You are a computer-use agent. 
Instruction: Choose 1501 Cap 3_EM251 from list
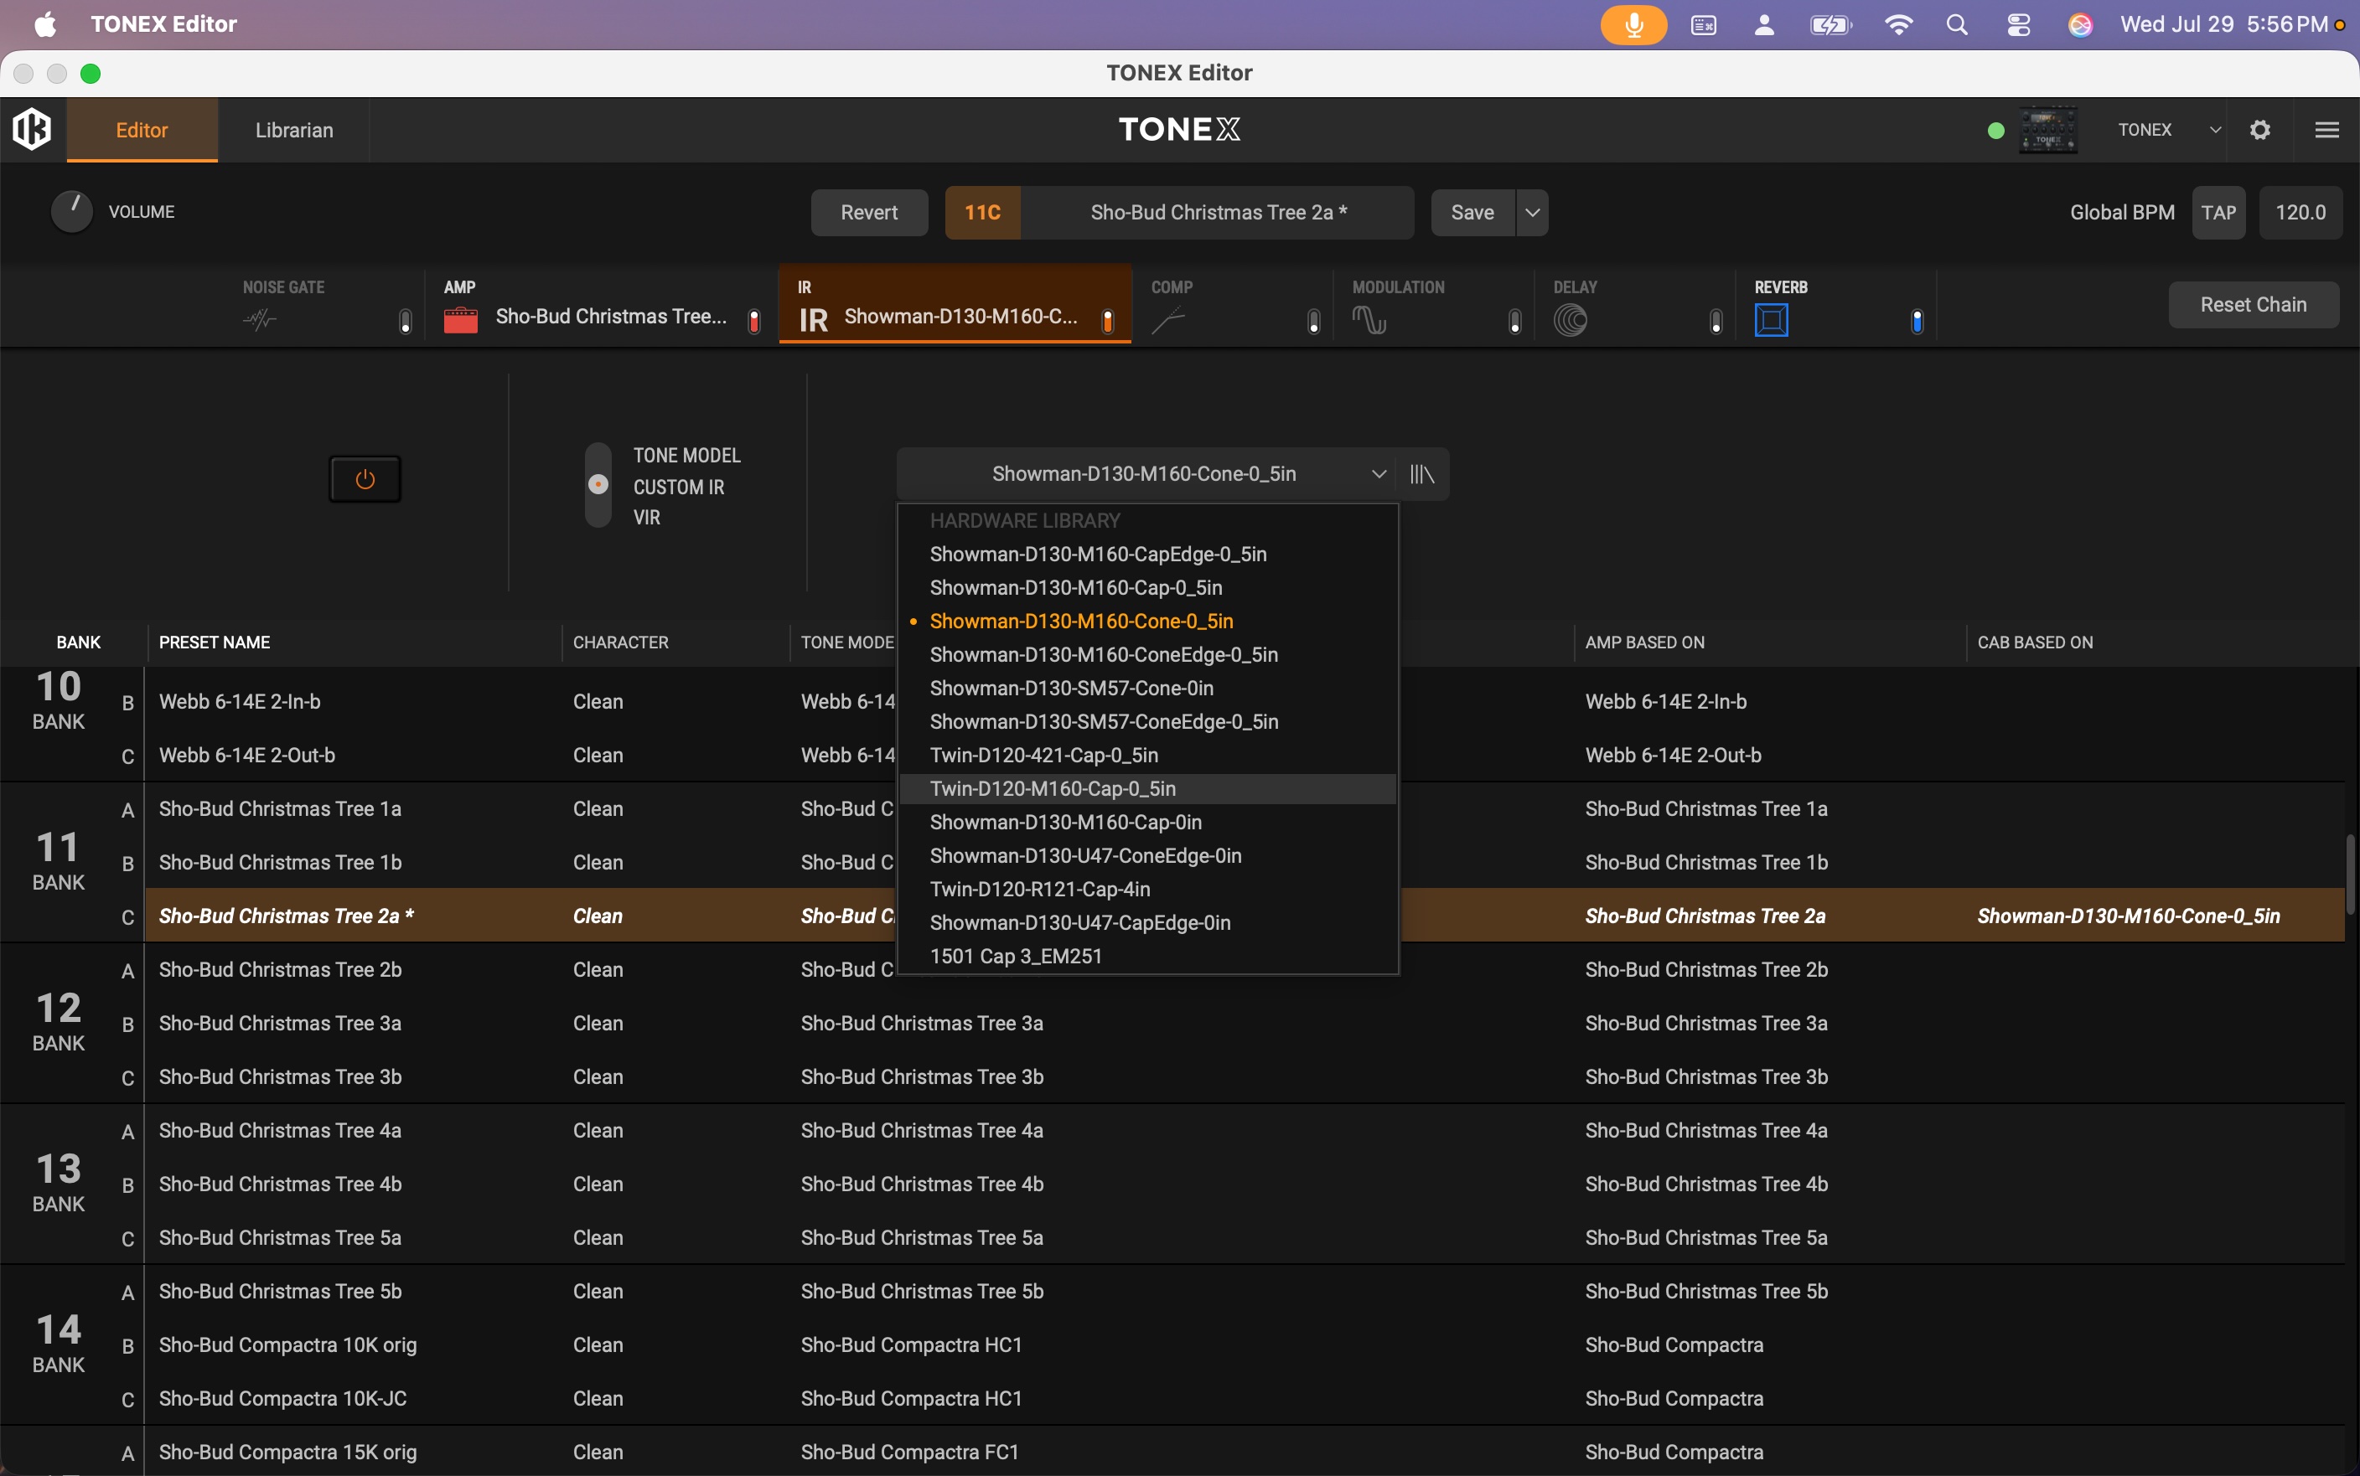(x=1148, y=957)
